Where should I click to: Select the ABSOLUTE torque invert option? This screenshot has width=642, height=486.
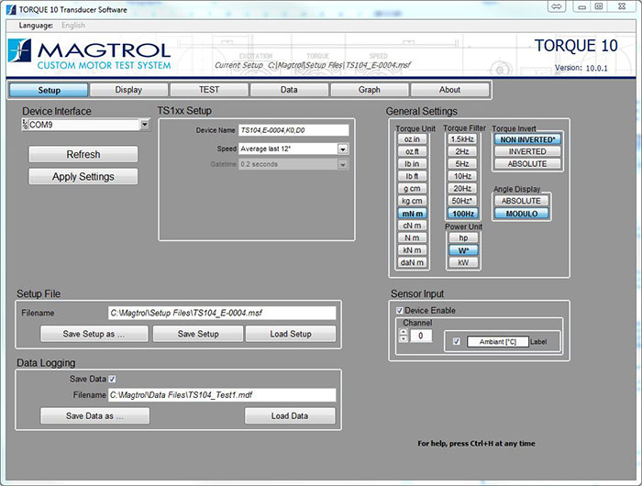point(527,164)
